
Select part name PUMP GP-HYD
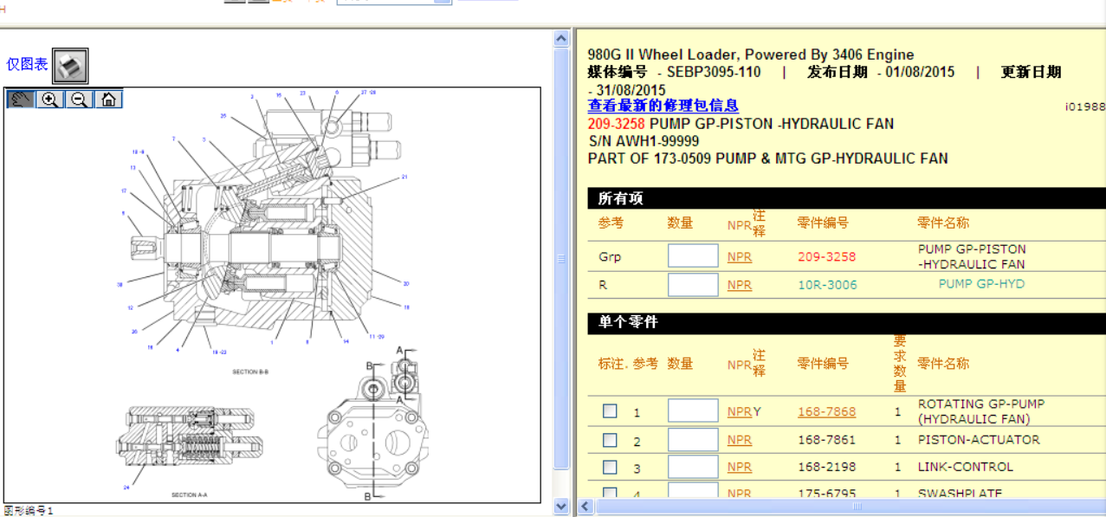981,283
